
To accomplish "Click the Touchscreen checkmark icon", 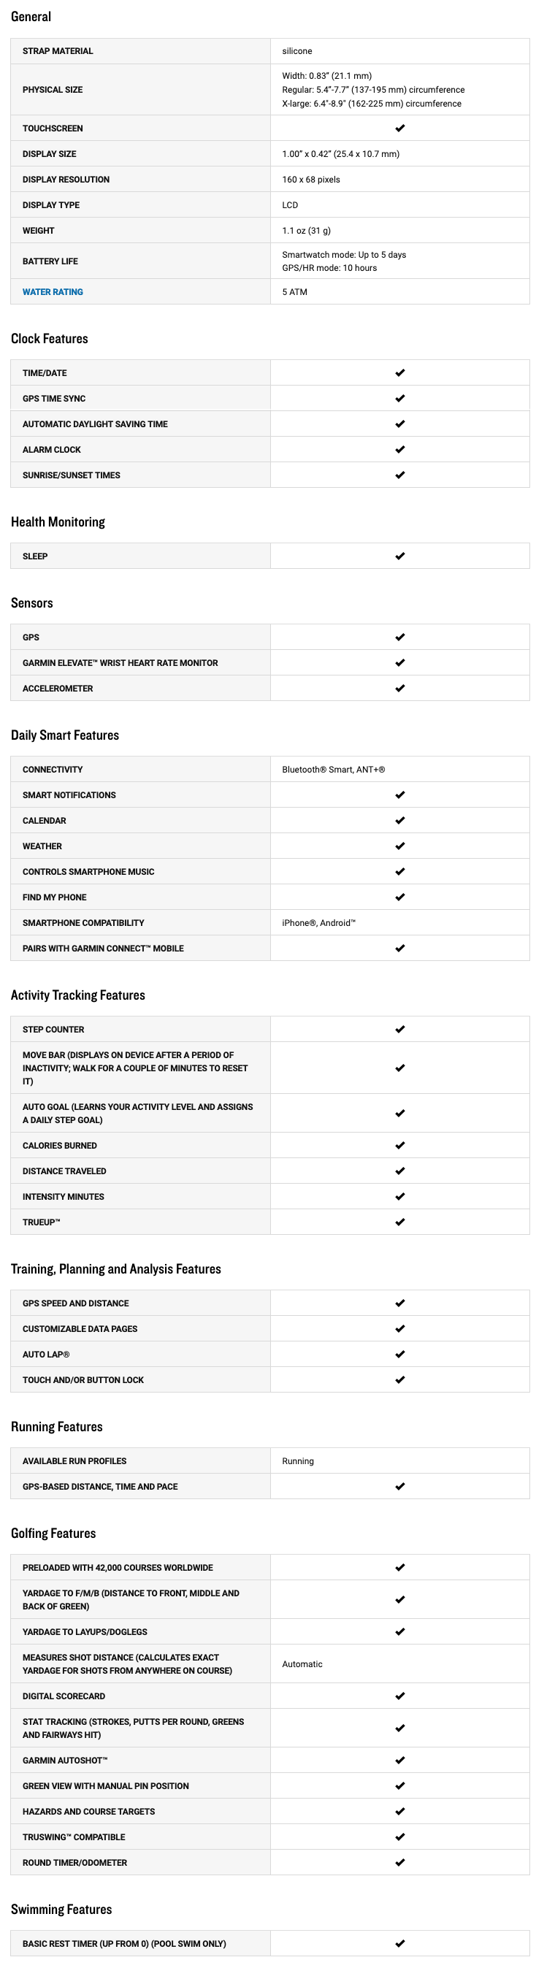I will pos(399,129).
